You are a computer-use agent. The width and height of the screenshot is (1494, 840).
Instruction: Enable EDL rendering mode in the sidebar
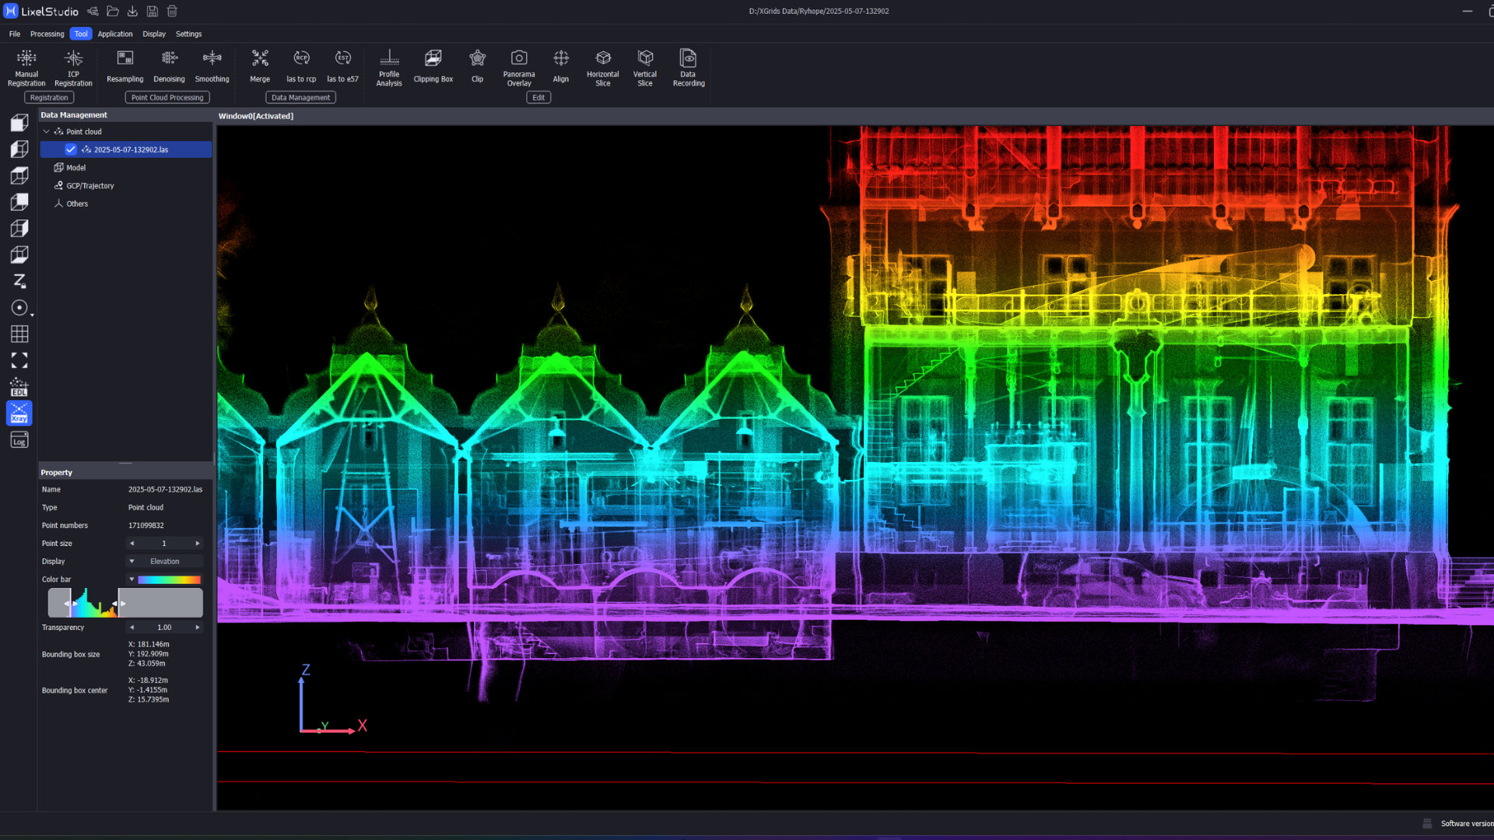pos(19,387)
